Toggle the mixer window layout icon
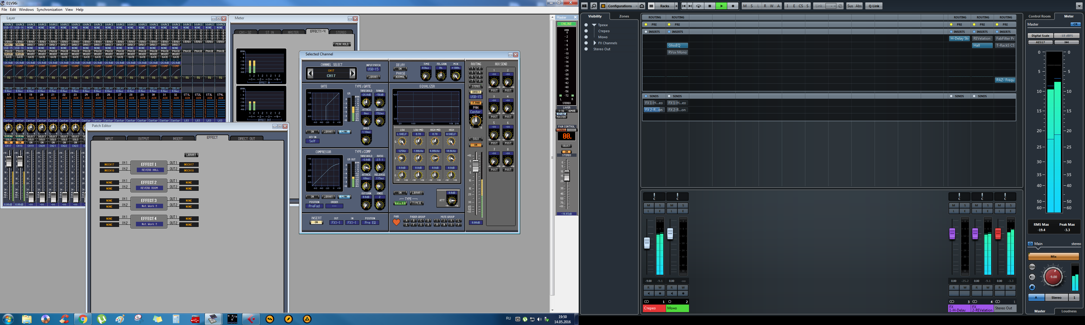Screen dimensions: 1085x325 point(585,6)
